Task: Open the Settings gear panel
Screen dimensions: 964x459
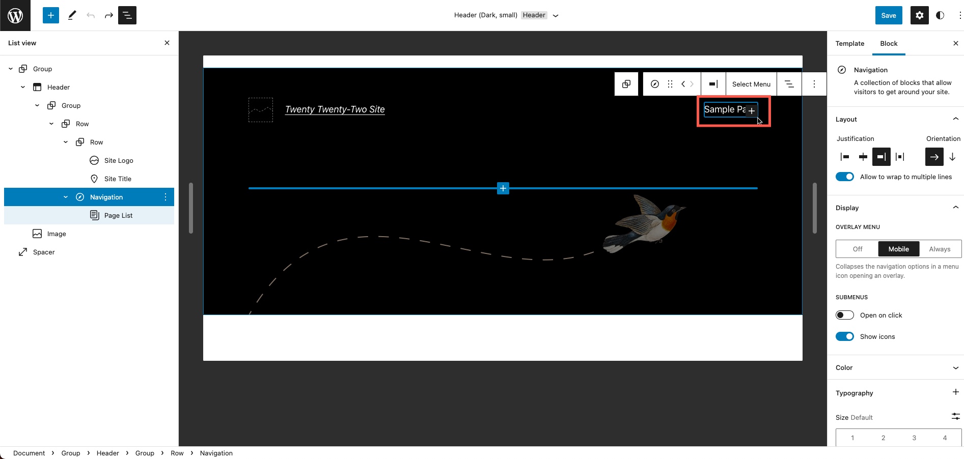Action: [x=919, y=15]
